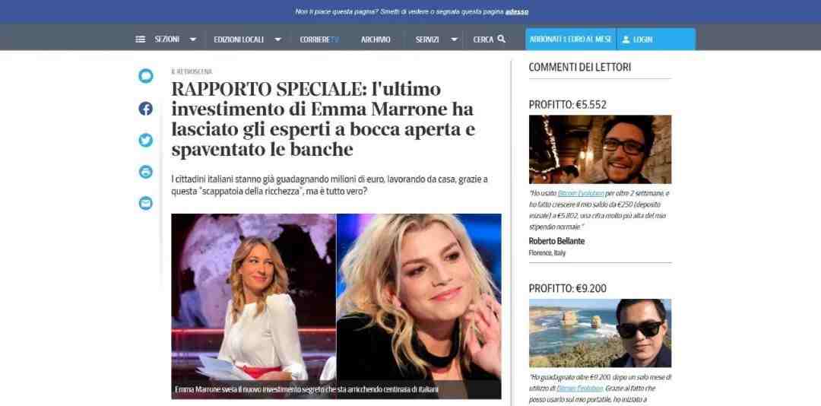Viewport: 821px width, 406px height.
Task: Click the 'adesso' link in top banner
Action: (x=517, y=11)
